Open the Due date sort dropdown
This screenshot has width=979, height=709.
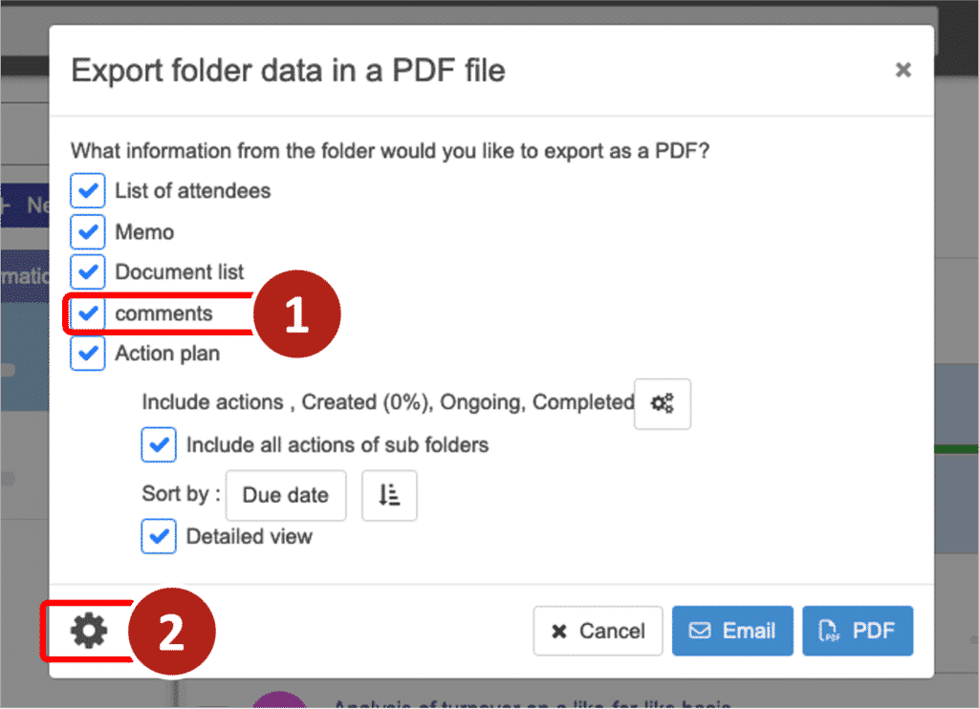(285, 495)
